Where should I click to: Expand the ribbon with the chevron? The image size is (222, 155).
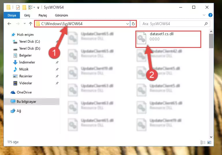(x=204, y=15)
